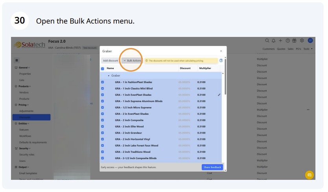The height and width of the screenshot is (192, 328).
Task: Close the Graber dialog
Action: tap(221, 51)
